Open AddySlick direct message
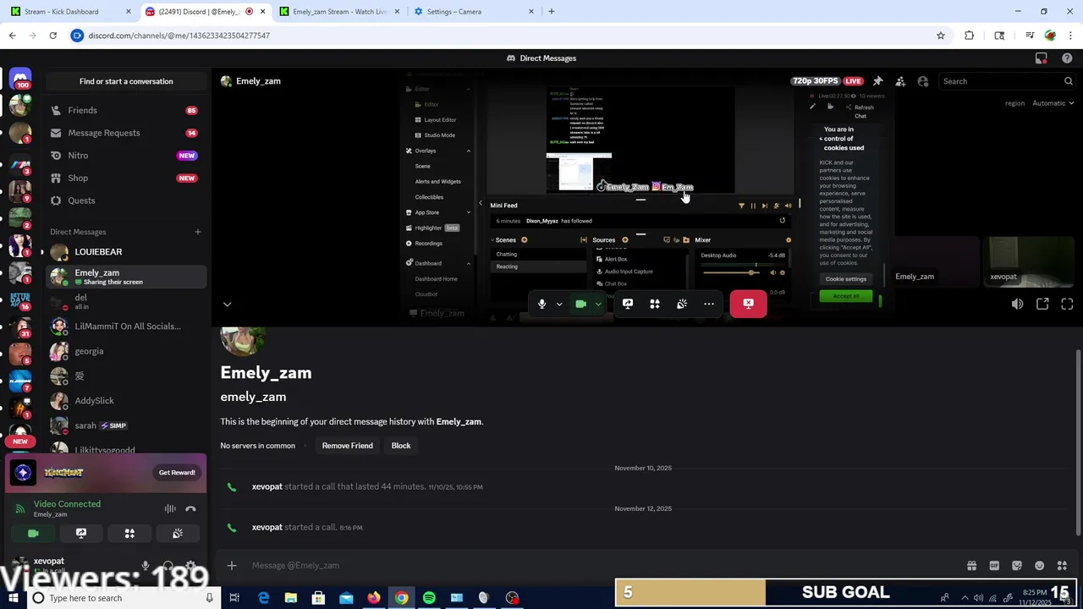Image resolution: width=1083 pixels, height=609 pixels. 126,400
